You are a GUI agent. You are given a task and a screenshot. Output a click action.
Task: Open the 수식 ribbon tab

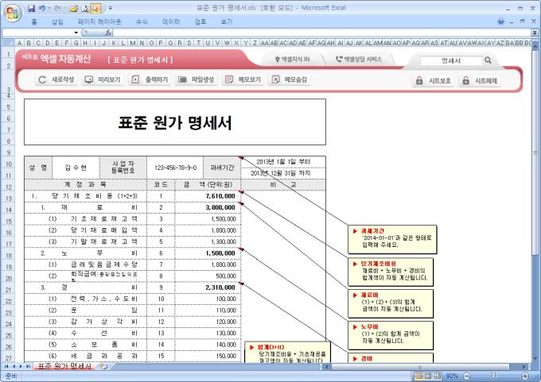(x=142, y=21)
